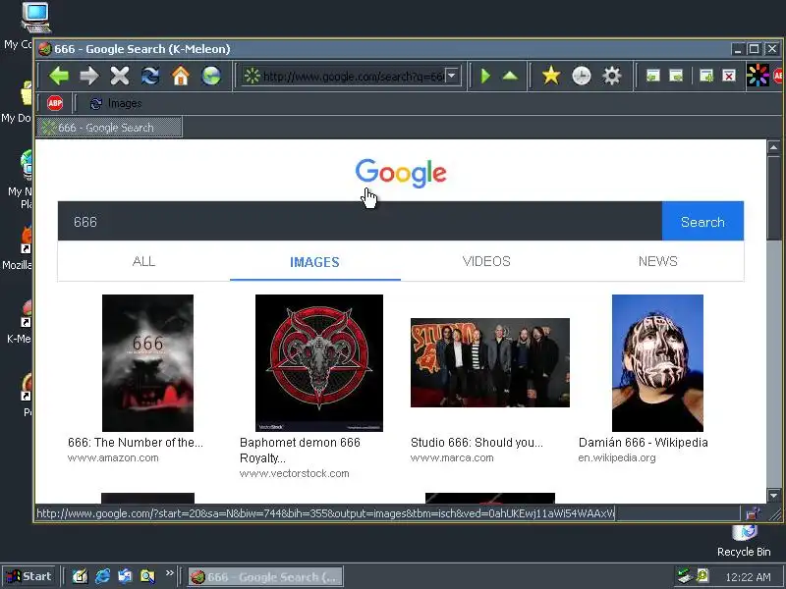Select the K-Meleon taskbar button
The width and height of the screenshot is (786, 589).
[265, 576]
